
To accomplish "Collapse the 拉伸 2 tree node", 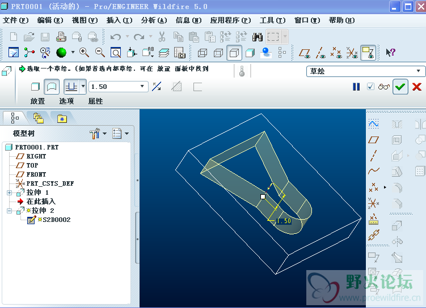I will point(10,211).
